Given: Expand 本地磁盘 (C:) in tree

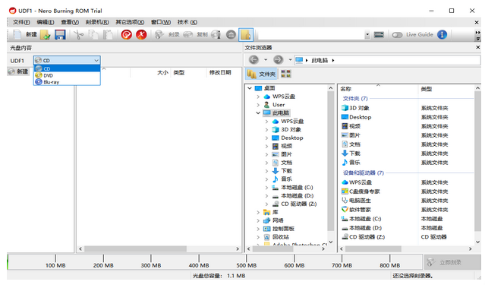Looking at the screenshot, I should coord(266,188).
